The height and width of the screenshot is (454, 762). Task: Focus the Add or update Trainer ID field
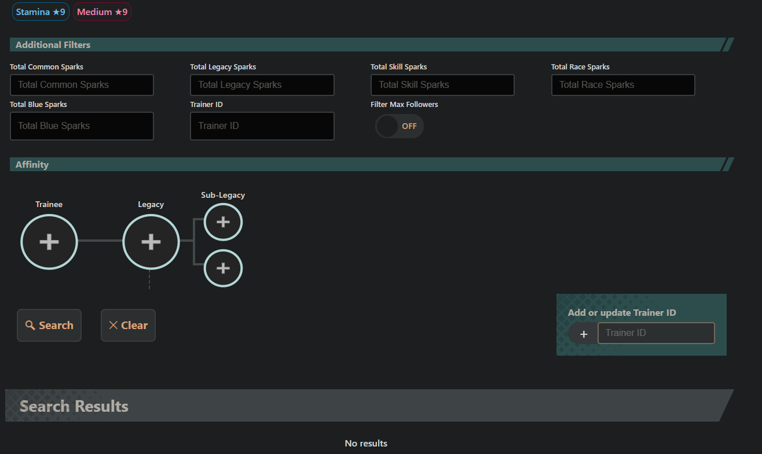point(656,333)
